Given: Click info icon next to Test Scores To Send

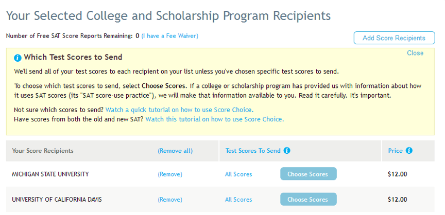Looking at the screenshot, I should click(287, 151).
